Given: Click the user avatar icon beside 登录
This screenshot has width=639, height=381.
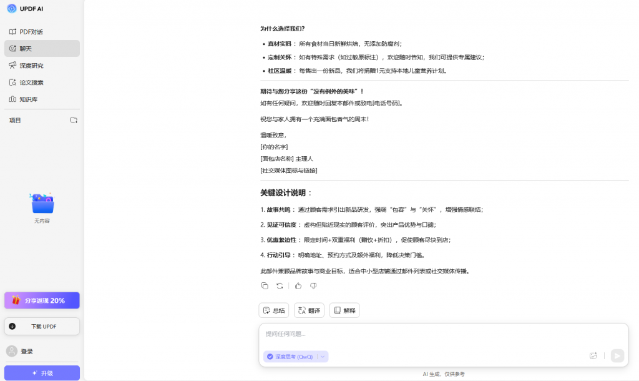Looking at the screenshot, I should pos(12,352).
